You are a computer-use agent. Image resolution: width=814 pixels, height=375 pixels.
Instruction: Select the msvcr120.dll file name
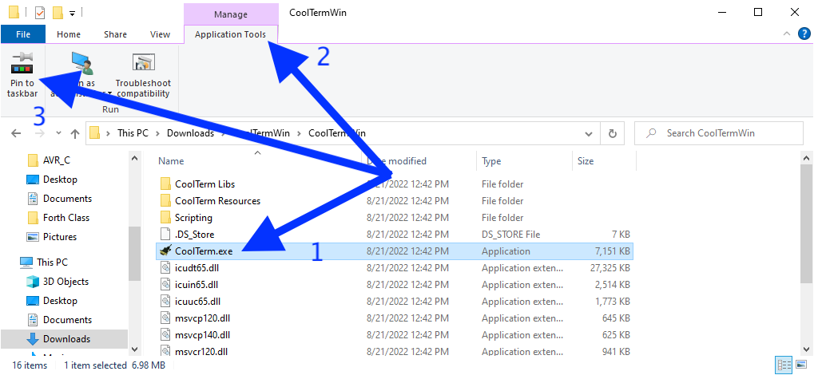[201, 352]
